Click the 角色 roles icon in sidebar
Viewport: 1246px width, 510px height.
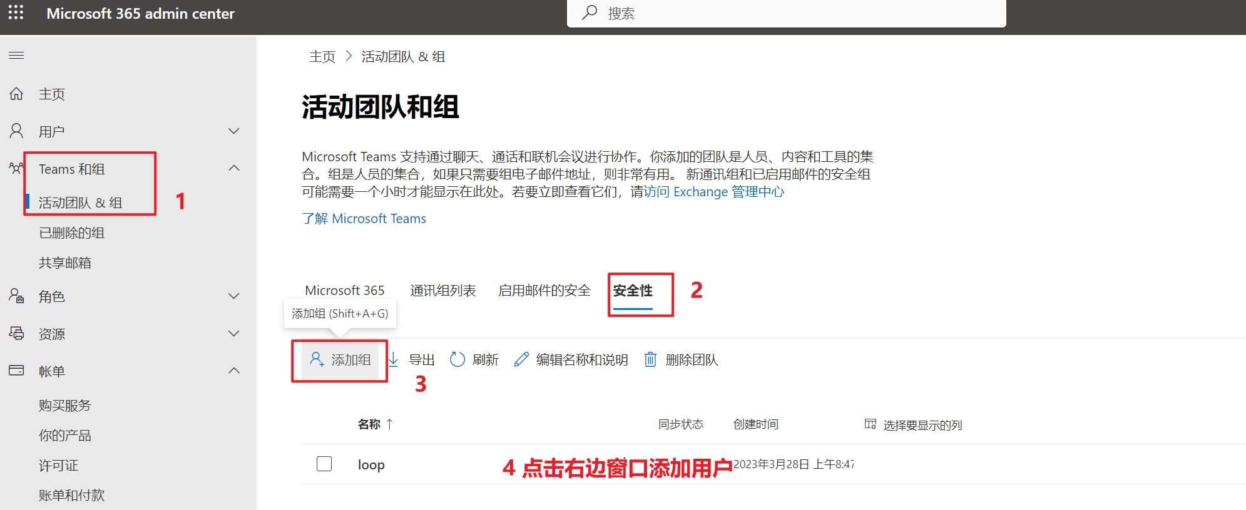pos(16,296)
